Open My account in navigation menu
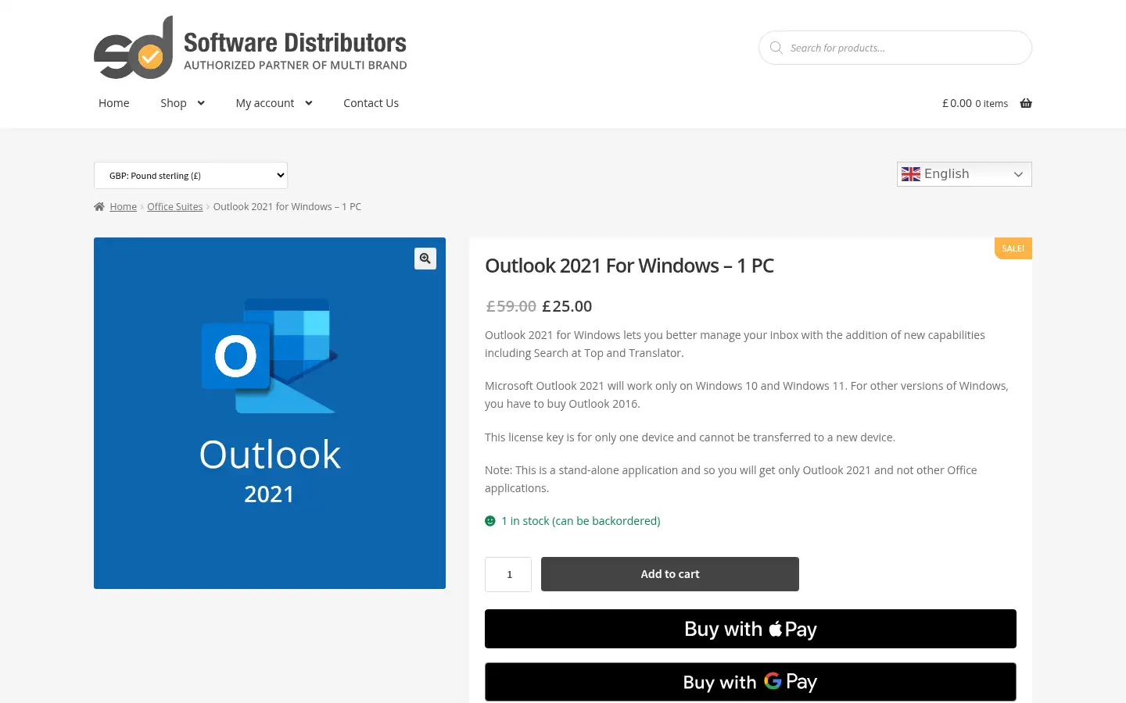 coord(265,103)
